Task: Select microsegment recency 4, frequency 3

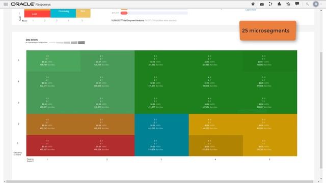Action: point(216,103)
